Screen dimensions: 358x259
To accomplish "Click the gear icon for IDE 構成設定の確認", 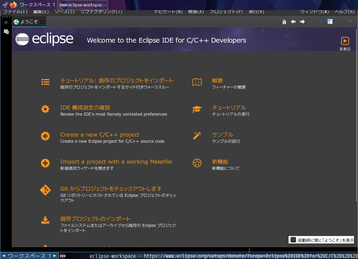I will point(45,109).
